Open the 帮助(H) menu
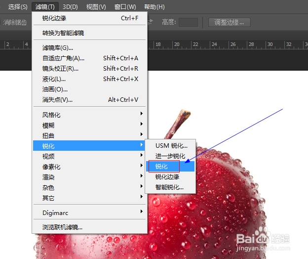This screenshot has width=308, height=259. pos(154,7)
